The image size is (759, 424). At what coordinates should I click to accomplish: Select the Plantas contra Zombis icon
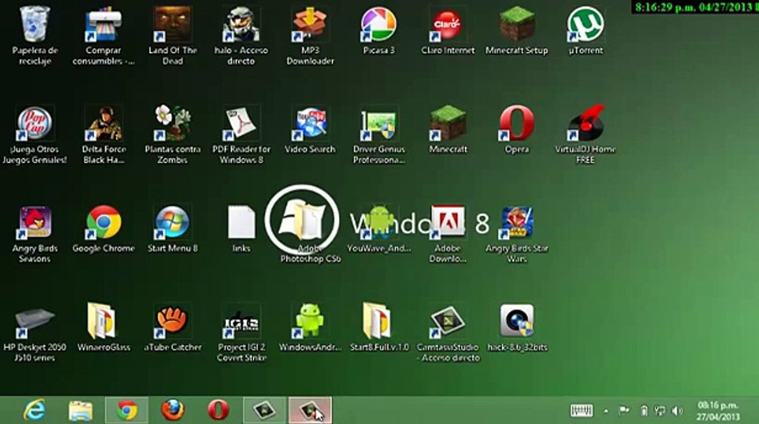click(x=173, y=135)
